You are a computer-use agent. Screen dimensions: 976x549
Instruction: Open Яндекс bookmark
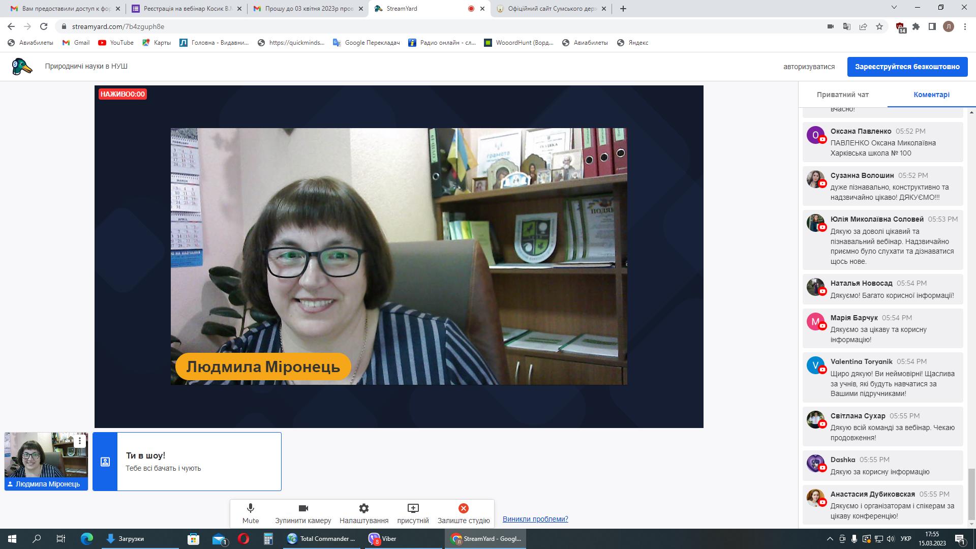coord(632,43)
